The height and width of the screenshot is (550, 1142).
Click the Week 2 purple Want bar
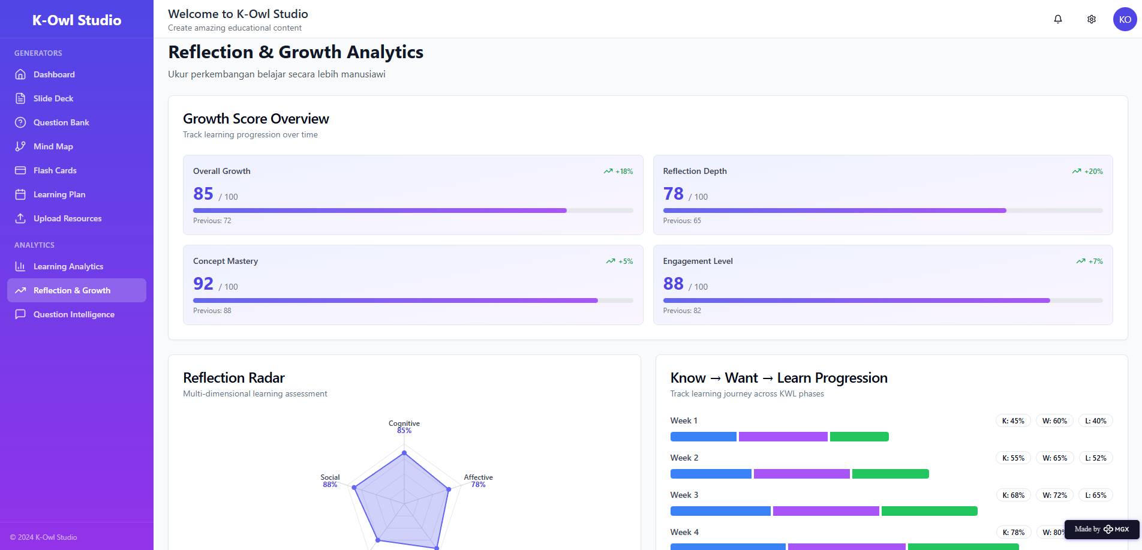[x=802, y=474]
